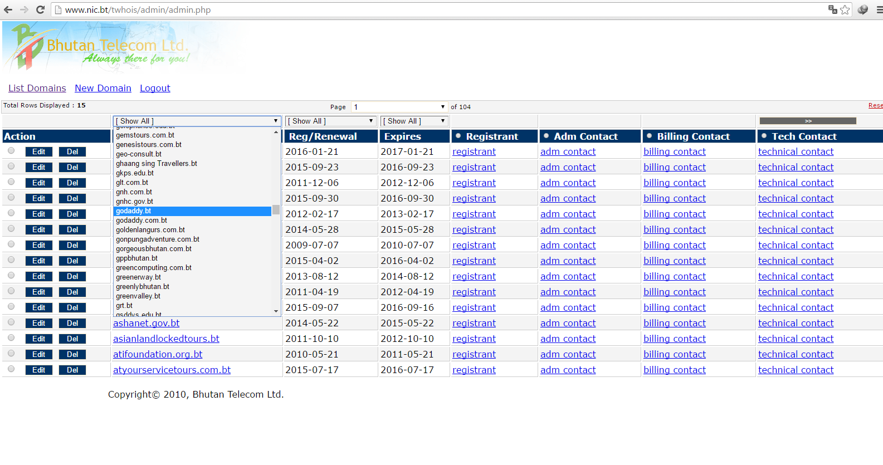The height and width of the screenshot is (465, 883).
Task: Select genesistours.com.bt in the dropdown list
Action: (x=192, y=145)
